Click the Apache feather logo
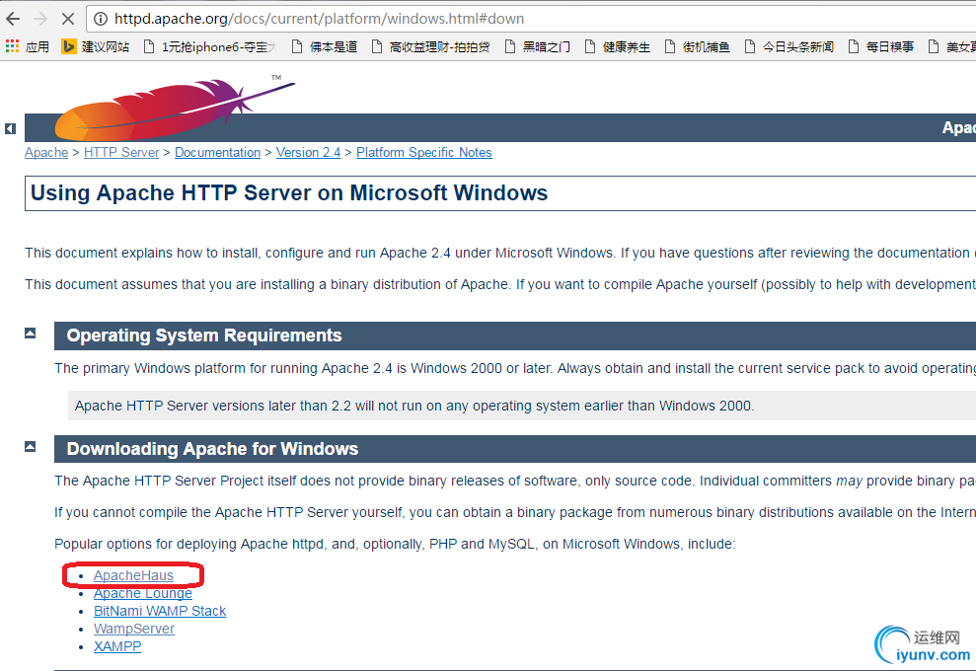This screenshot has width=976, height=671. click(175, 109)
